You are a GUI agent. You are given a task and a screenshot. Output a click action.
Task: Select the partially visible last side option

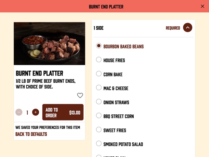click(99, 156)
